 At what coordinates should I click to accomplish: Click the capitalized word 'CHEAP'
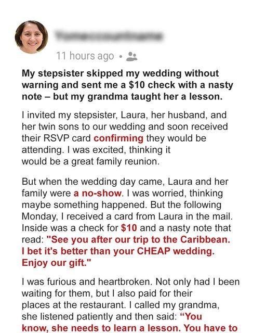coord(154,251)
